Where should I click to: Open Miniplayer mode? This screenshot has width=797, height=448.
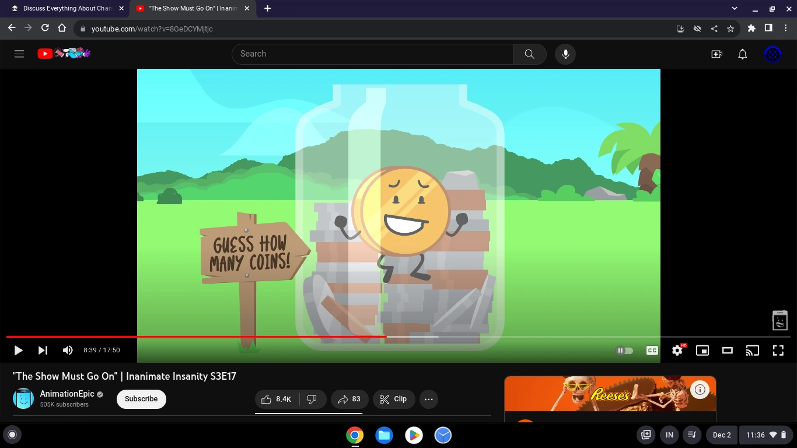point(702,350)
